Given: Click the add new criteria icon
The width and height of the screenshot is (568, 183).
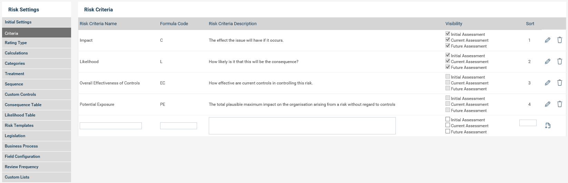Looking at the screenshot, I should click(548, 126).
